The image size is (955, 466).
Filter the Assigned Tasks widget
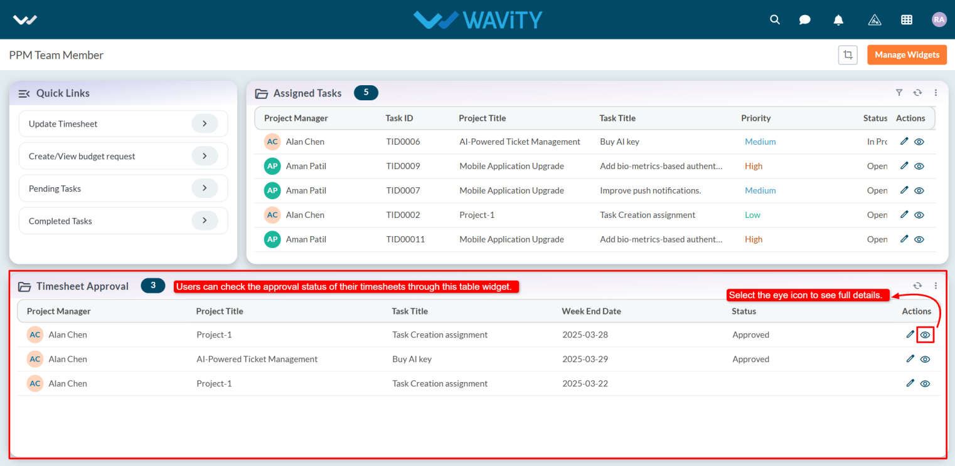(899, 93)
